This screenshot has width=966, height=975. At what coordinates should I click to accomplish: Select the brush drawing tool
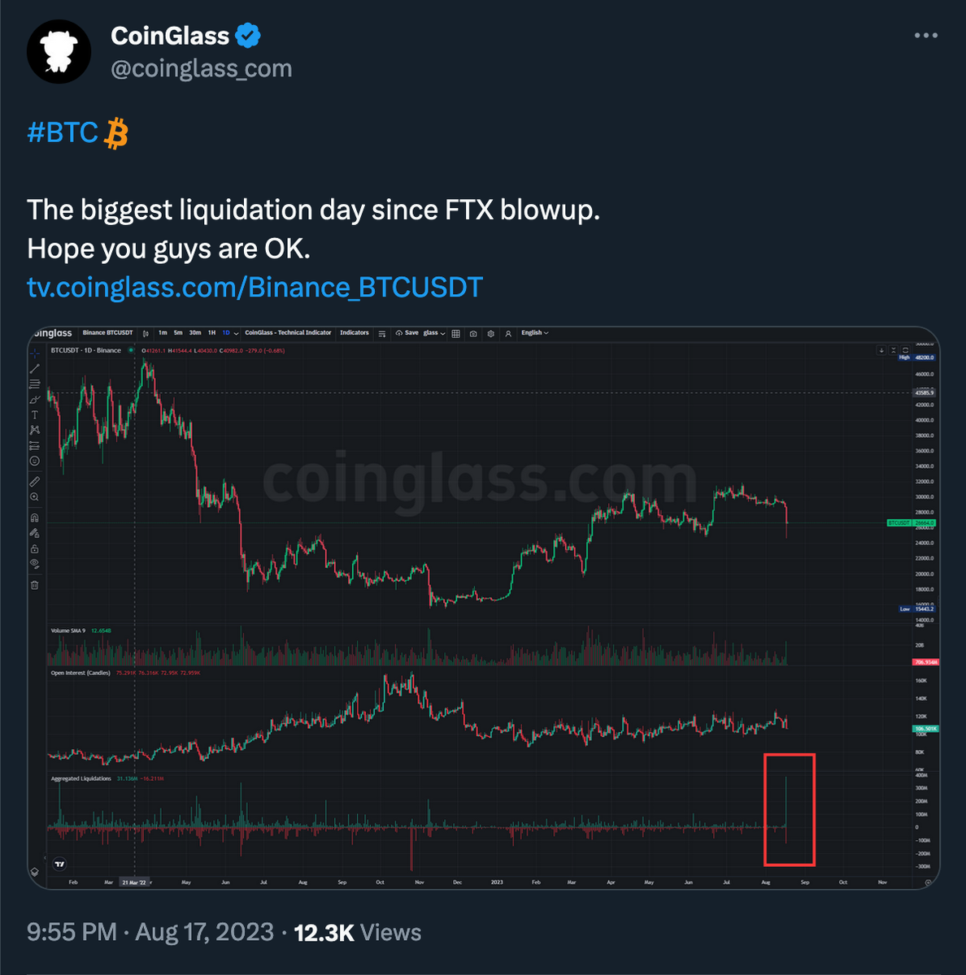coord(35,399)
